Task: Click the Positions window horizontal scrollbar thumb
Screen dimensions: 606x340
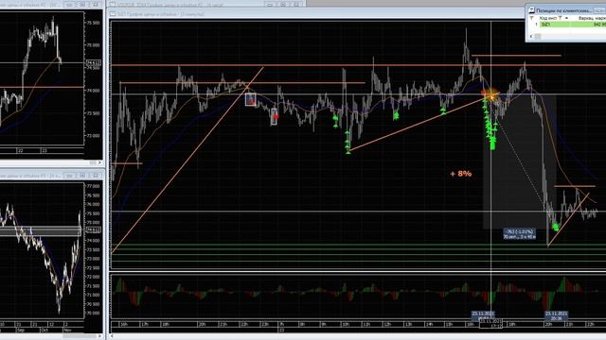Action: (538, 36)
